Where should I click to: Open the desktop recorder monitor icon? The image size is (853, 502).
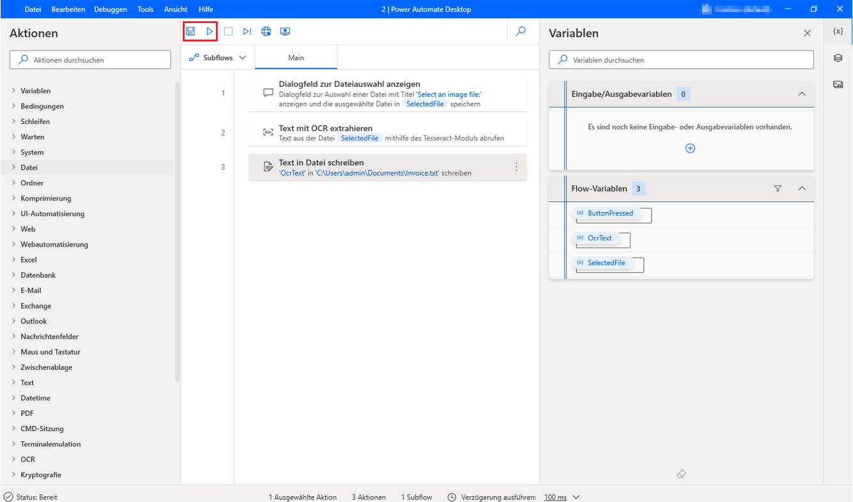[285, 31]
